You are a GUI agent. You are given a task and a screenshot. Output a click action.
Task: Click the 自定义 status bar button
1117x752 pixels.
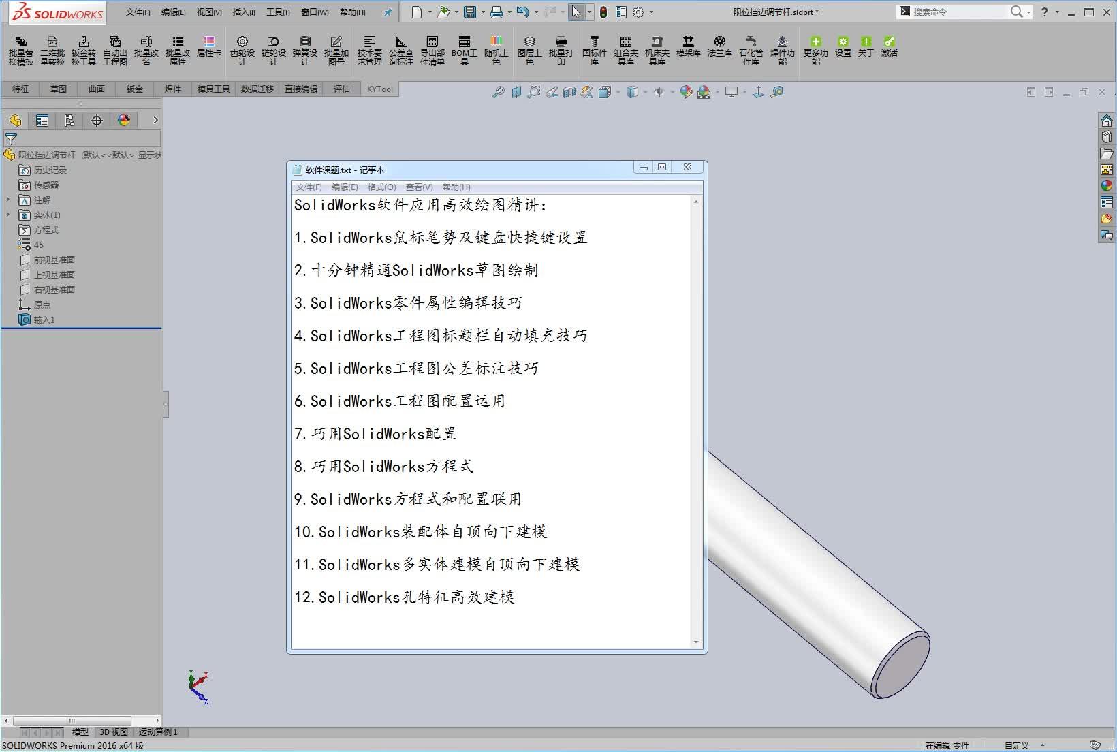click(1016, 745)
